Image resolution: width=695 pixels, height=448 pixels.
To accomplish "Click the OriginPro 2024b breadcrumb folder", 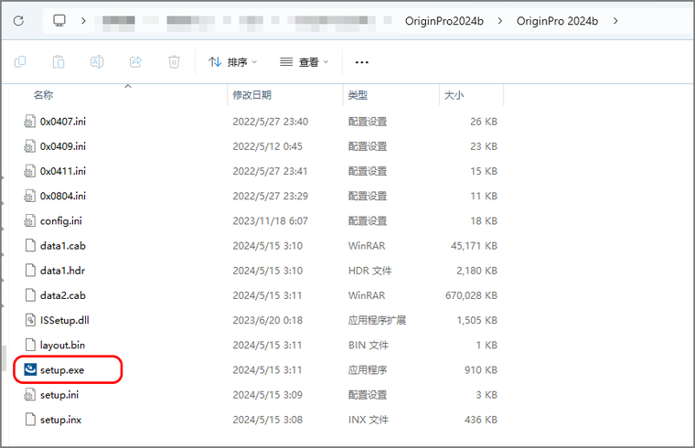I will pyautogui.click(x=557, y=21).
